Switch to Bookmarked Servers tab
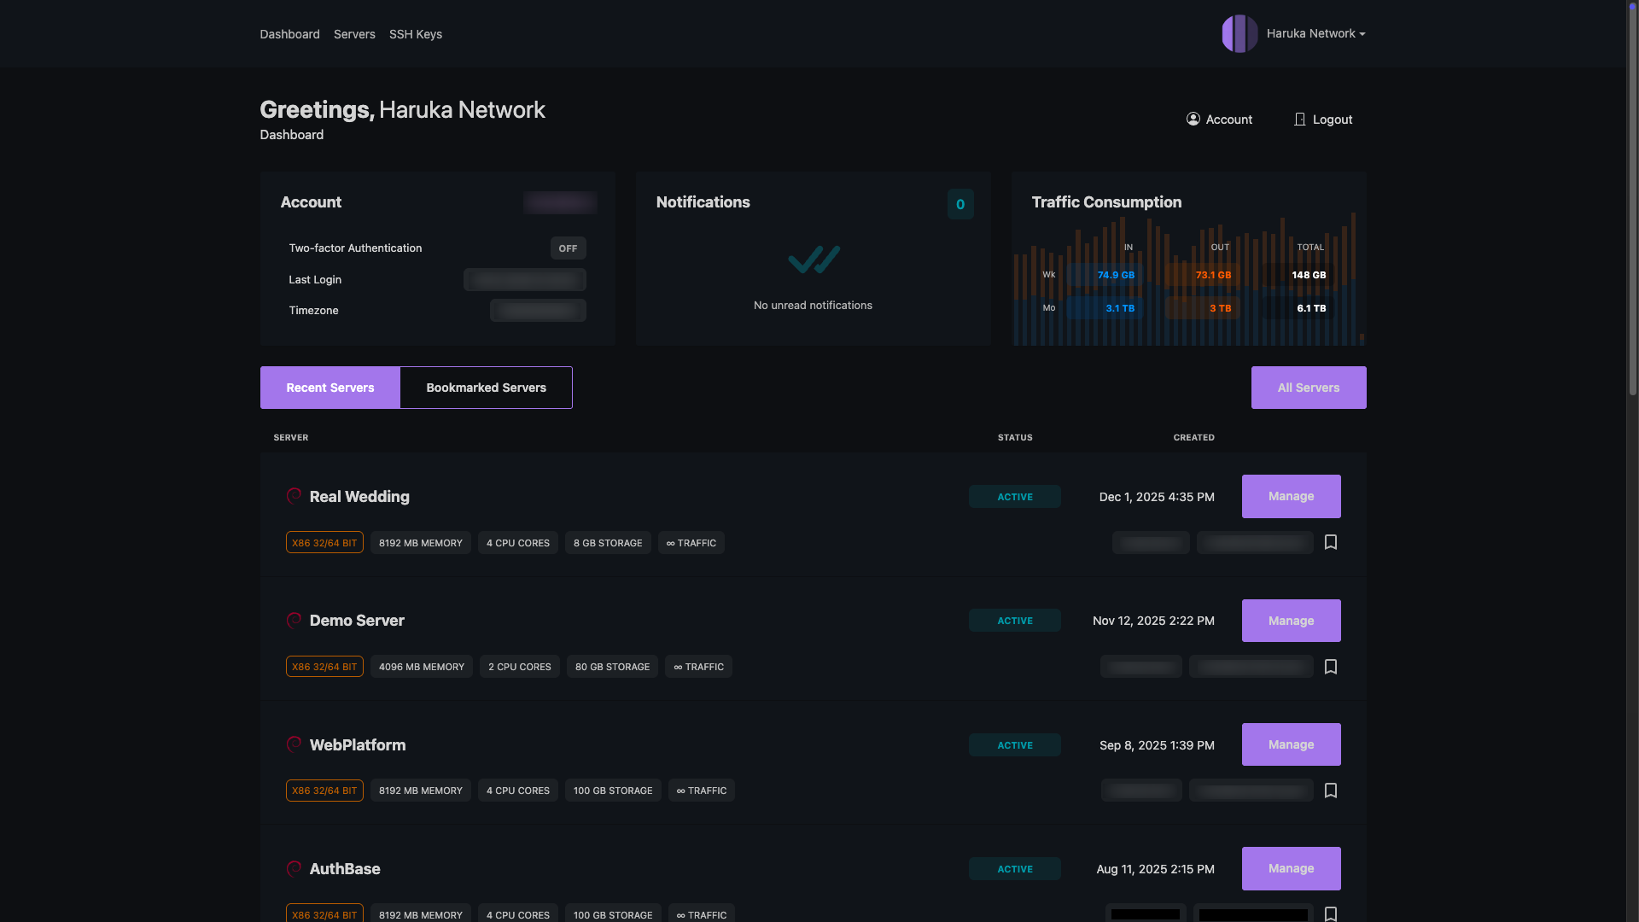Screen dimensions: 1639x922 [x=486, y=388]
